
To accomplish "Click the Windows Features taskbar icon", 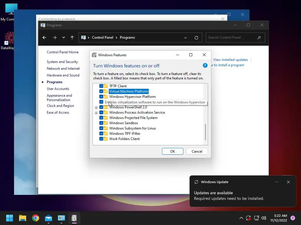I will point(74,218).
